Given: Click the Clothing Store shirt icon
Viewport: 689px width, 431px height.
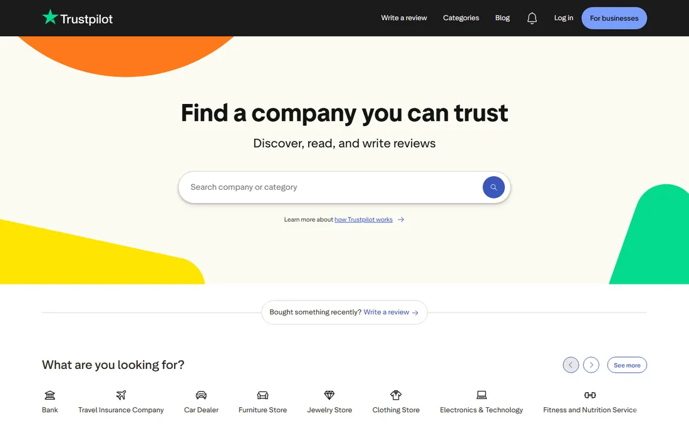Looking at the screenshot, I should pyautogui.click(x=396, y=395).
